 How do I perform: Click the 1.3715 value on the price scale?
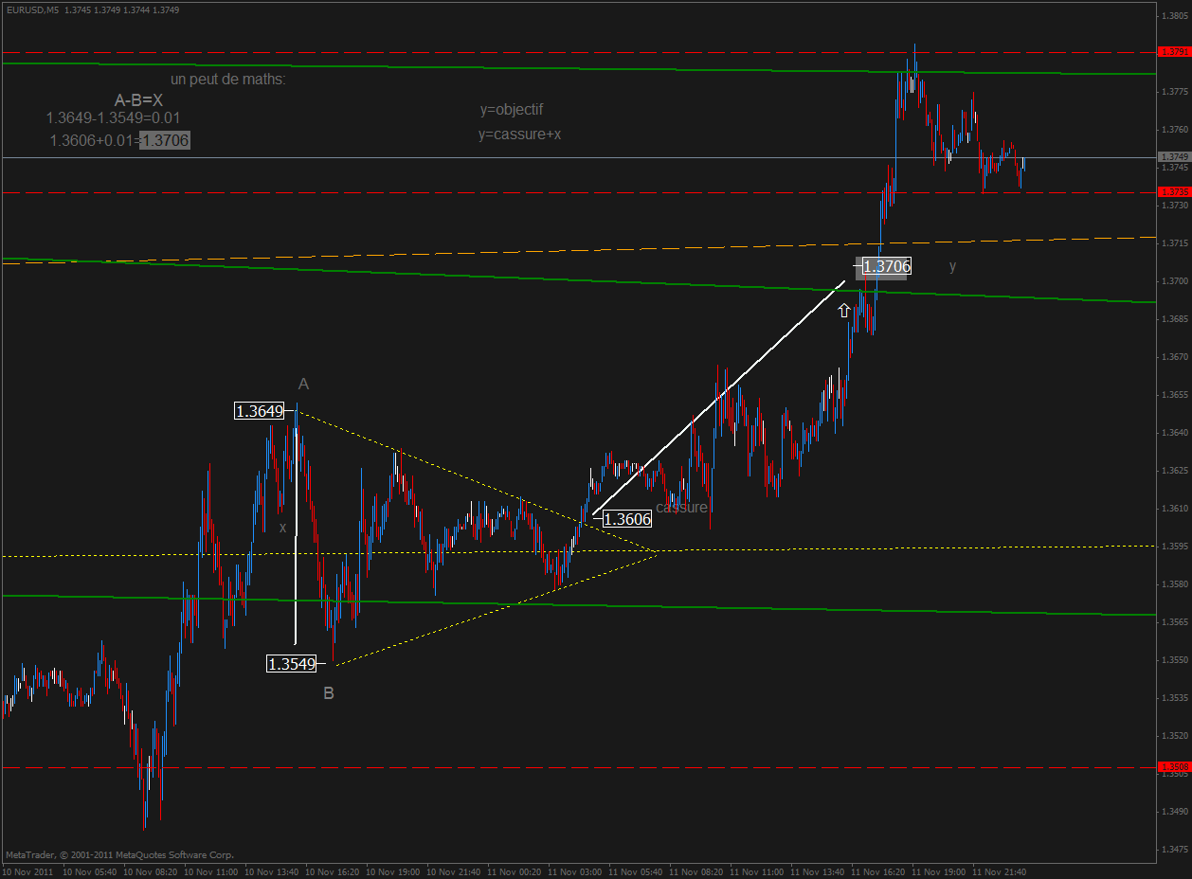(1174, 243)
